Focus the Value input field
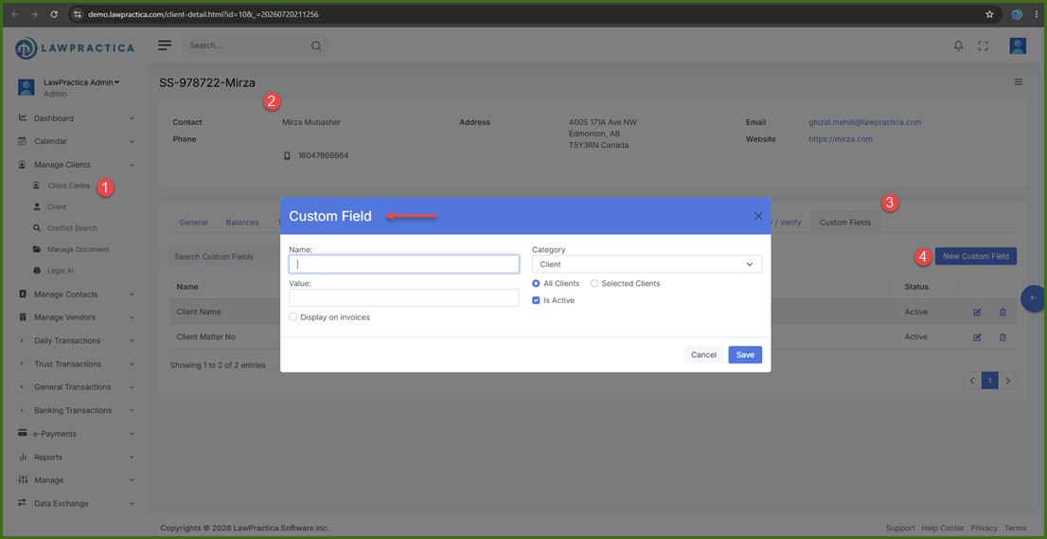The height and width of the screenshot is (539, 1047). click(404, 297)
